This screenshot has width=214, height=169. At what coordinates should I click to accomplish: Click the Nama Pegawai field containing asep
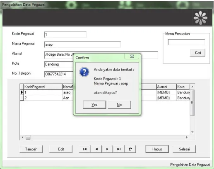click(x=82, y=45)
